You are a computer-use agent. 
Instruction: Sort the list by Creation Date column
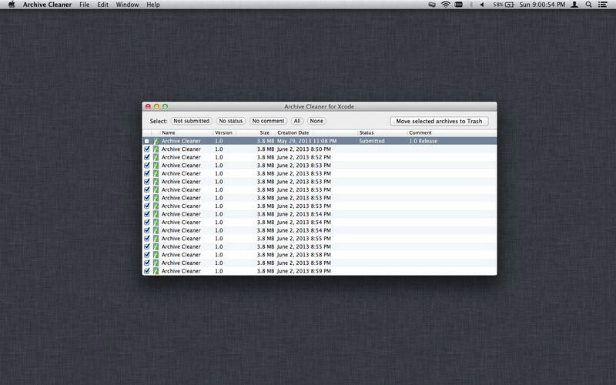[x=316, y=133]
